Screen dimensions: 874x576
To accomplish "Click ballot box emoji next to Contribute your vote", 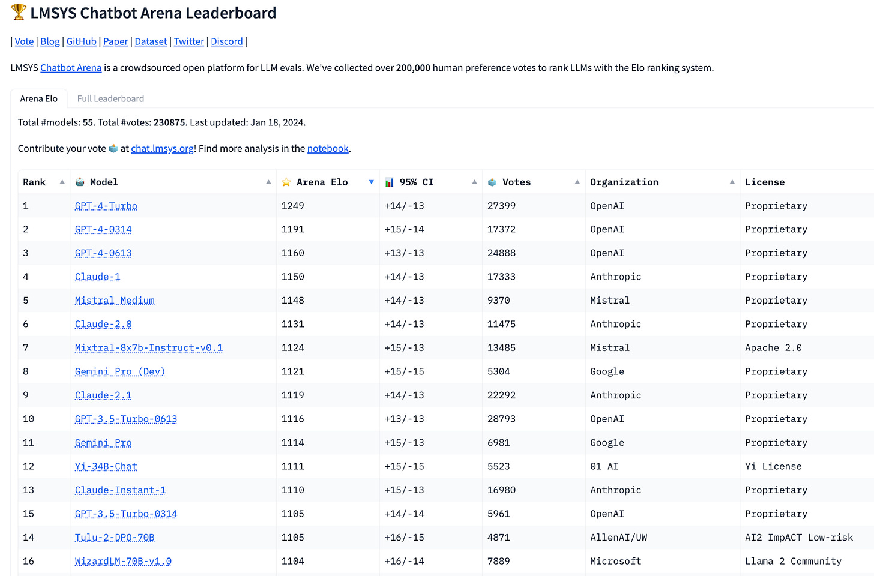I will pyautogui.click(x=113, y=148).
